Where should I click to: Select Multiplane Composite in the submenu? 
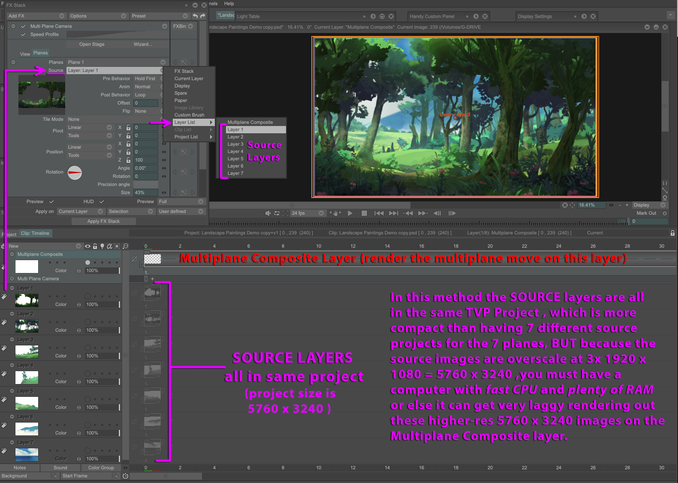250,122
